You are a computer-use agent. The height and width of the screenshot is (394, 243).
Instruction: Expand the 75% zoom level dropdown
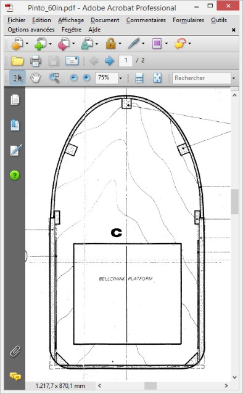click(120, 78)
